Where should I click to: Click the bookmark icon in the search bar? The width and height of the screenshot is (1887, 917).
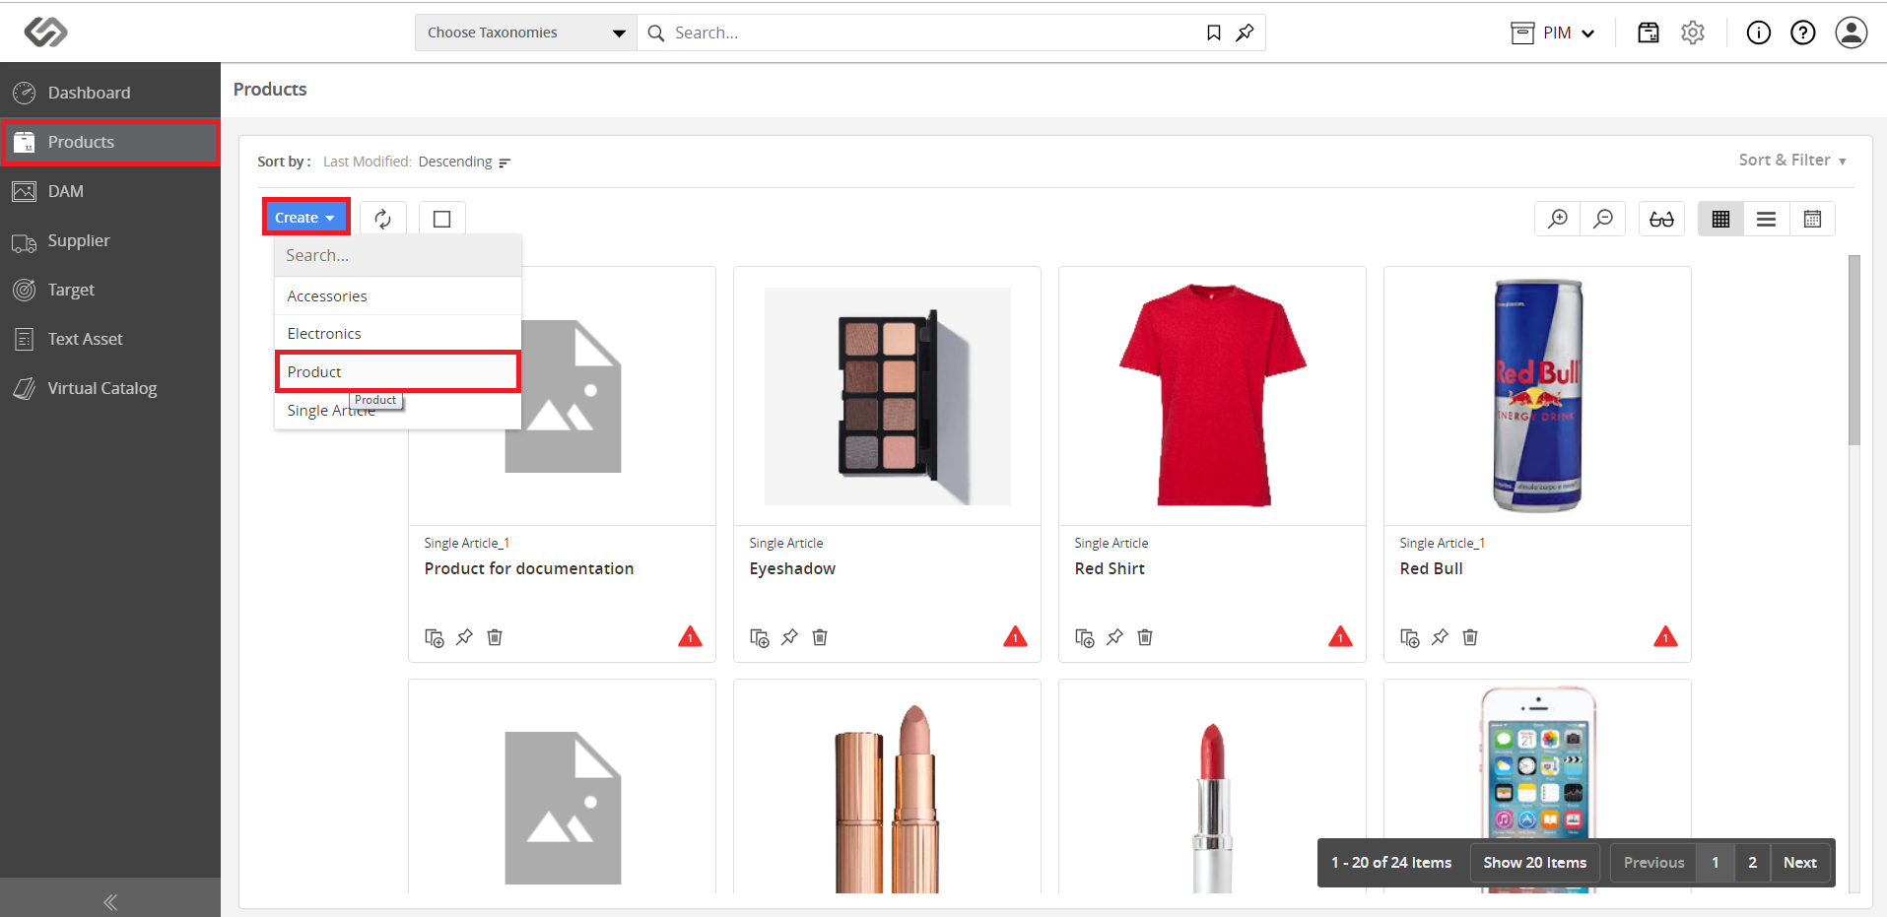[1214, 33]
